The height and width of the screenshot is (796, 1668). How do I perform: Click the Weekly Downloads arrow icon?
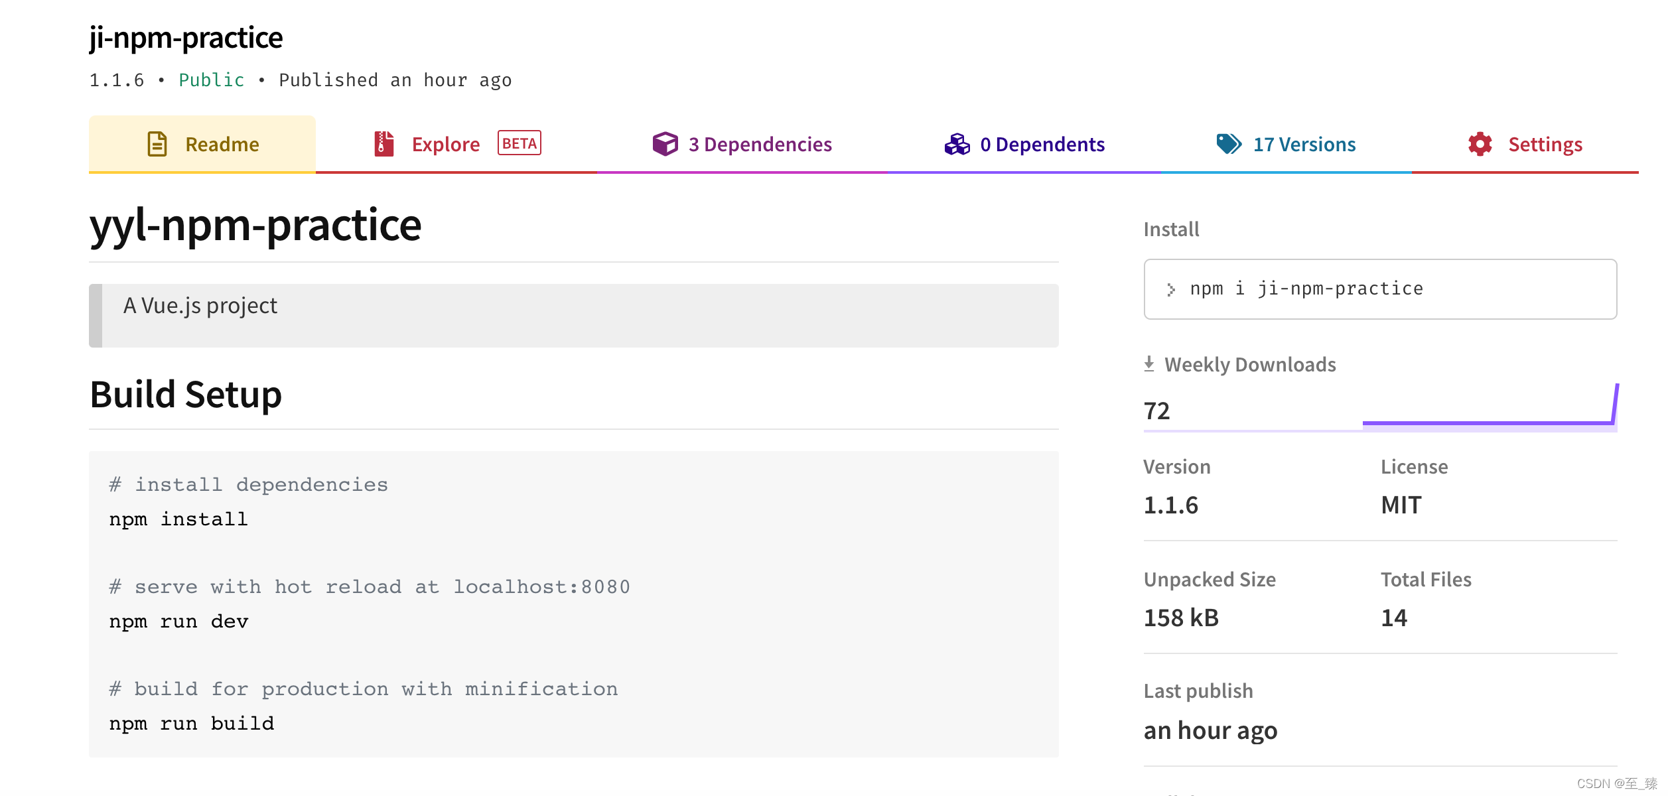click(x=1149, y=364)
